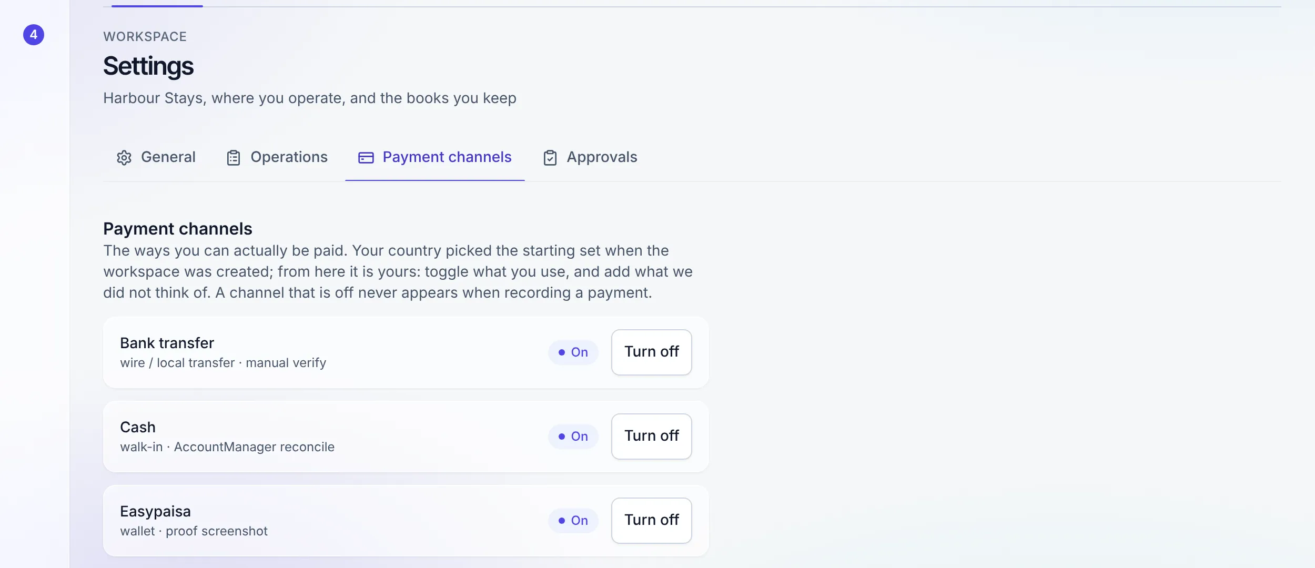Turn off the Bank transfer channel
The width and height of the screenshot is (1315, 568).
[651, 352]
